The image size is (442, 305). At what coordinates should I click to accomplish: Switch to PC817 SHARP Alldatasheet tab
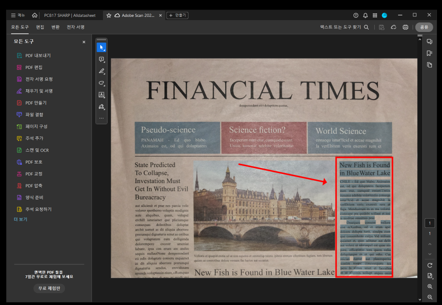[x=70, y=15]
